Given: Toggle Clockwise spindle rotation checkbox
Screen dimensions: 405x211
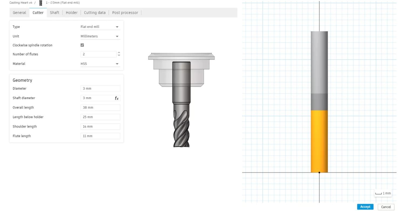Looking at the screenshot, I should (82, 45).
